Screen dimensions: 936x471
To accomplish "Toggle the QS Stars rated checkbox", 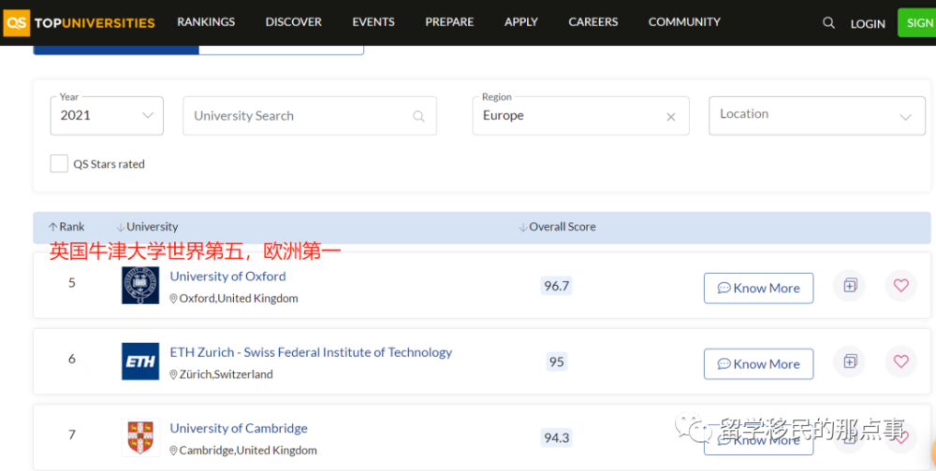I will click(x=59, y=164).
